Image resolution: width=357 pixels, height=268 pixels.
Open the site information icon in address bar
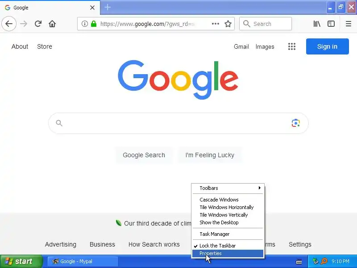click(x=84, y=24)
